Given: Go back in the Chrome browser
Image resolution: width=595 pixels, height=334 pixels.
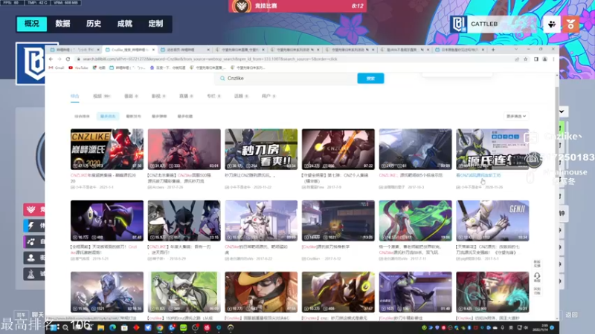Looking at the screenshot, I should (51, 59).
